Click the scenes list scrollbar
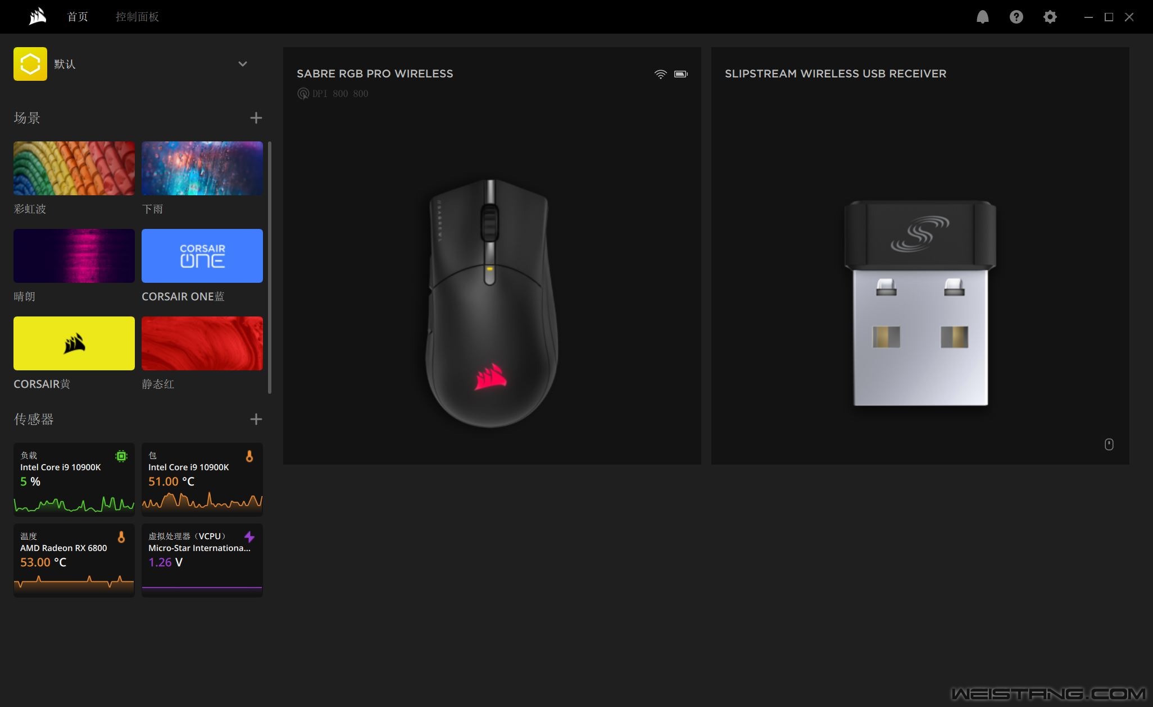The width and height of the screenshot is (1153, 707). pyautogui.click(x=270, y=268)
